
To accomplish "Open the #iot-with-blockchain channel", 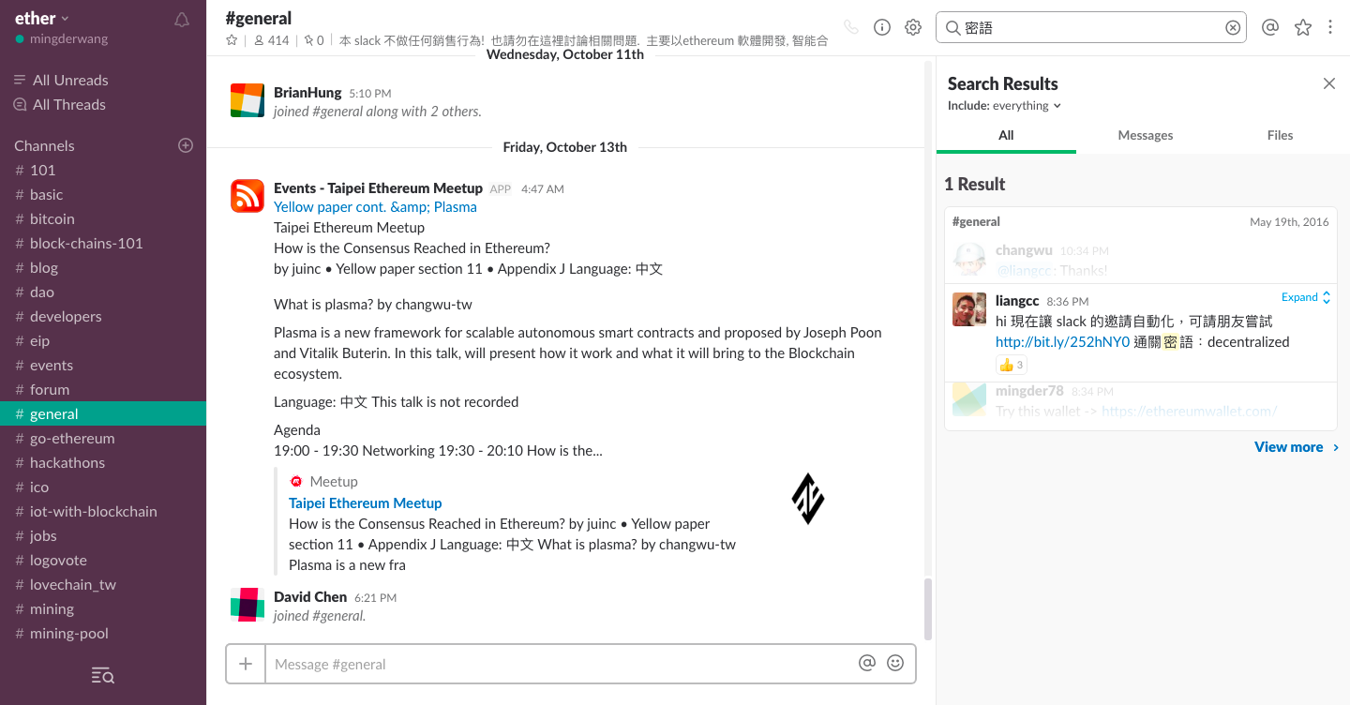I will tap(103, 511).
